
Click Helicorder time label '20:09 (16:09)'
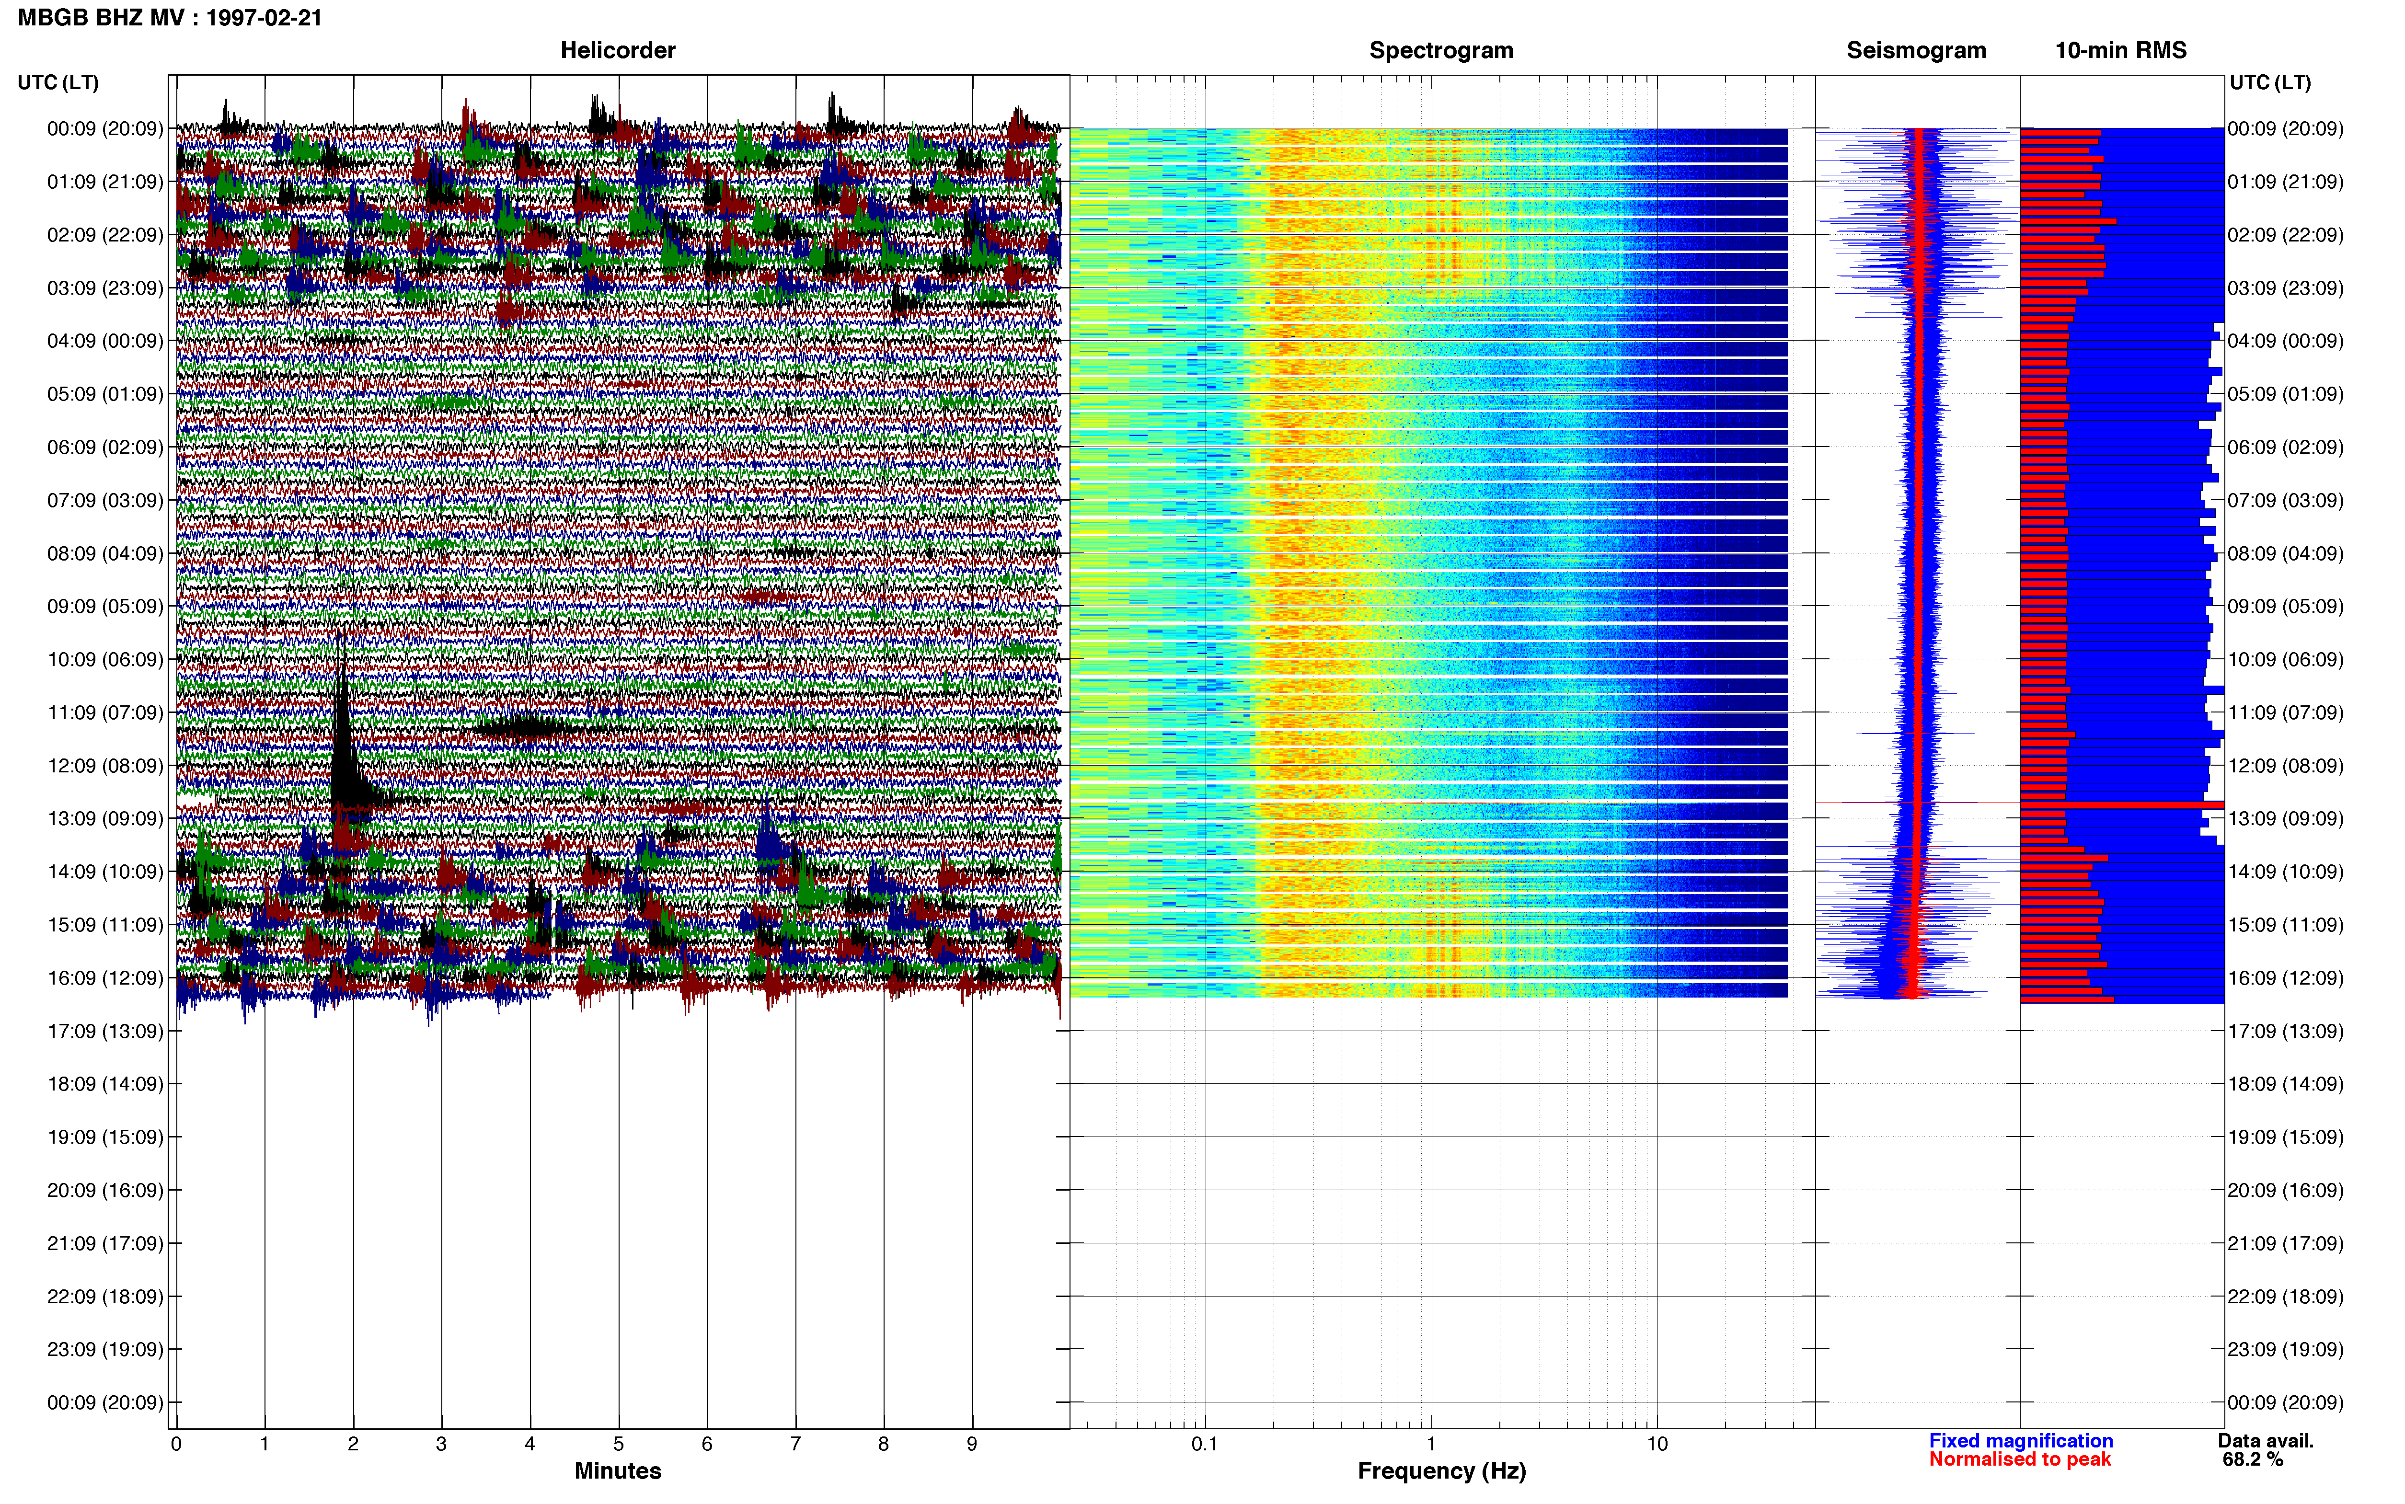click(105, 1191)
